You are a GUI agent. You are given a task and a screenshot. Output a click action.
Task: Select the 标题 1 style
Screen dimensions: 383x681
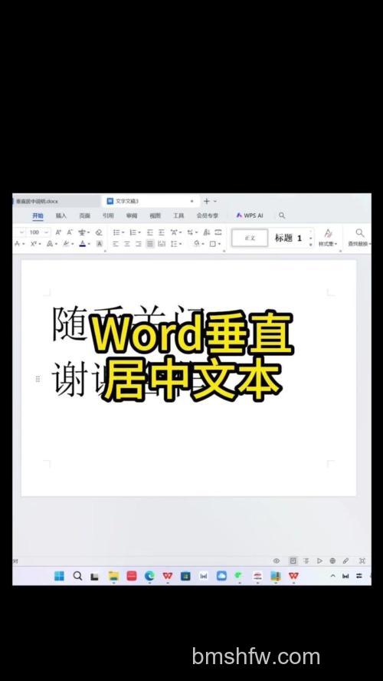pyautogui.click(x=289, y=238)
